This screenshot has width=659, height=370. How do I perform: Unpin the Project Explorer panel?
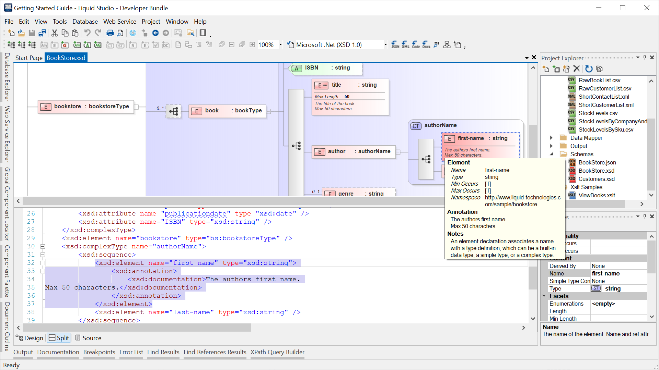(645, 58)
